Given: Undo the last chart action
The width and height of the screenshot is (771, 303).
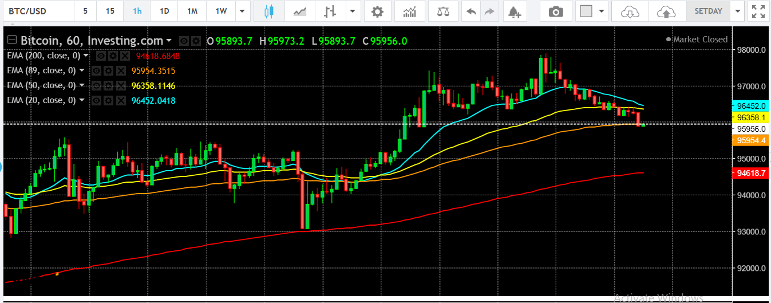Looking at the screenshot, I should tap(472, 11).
